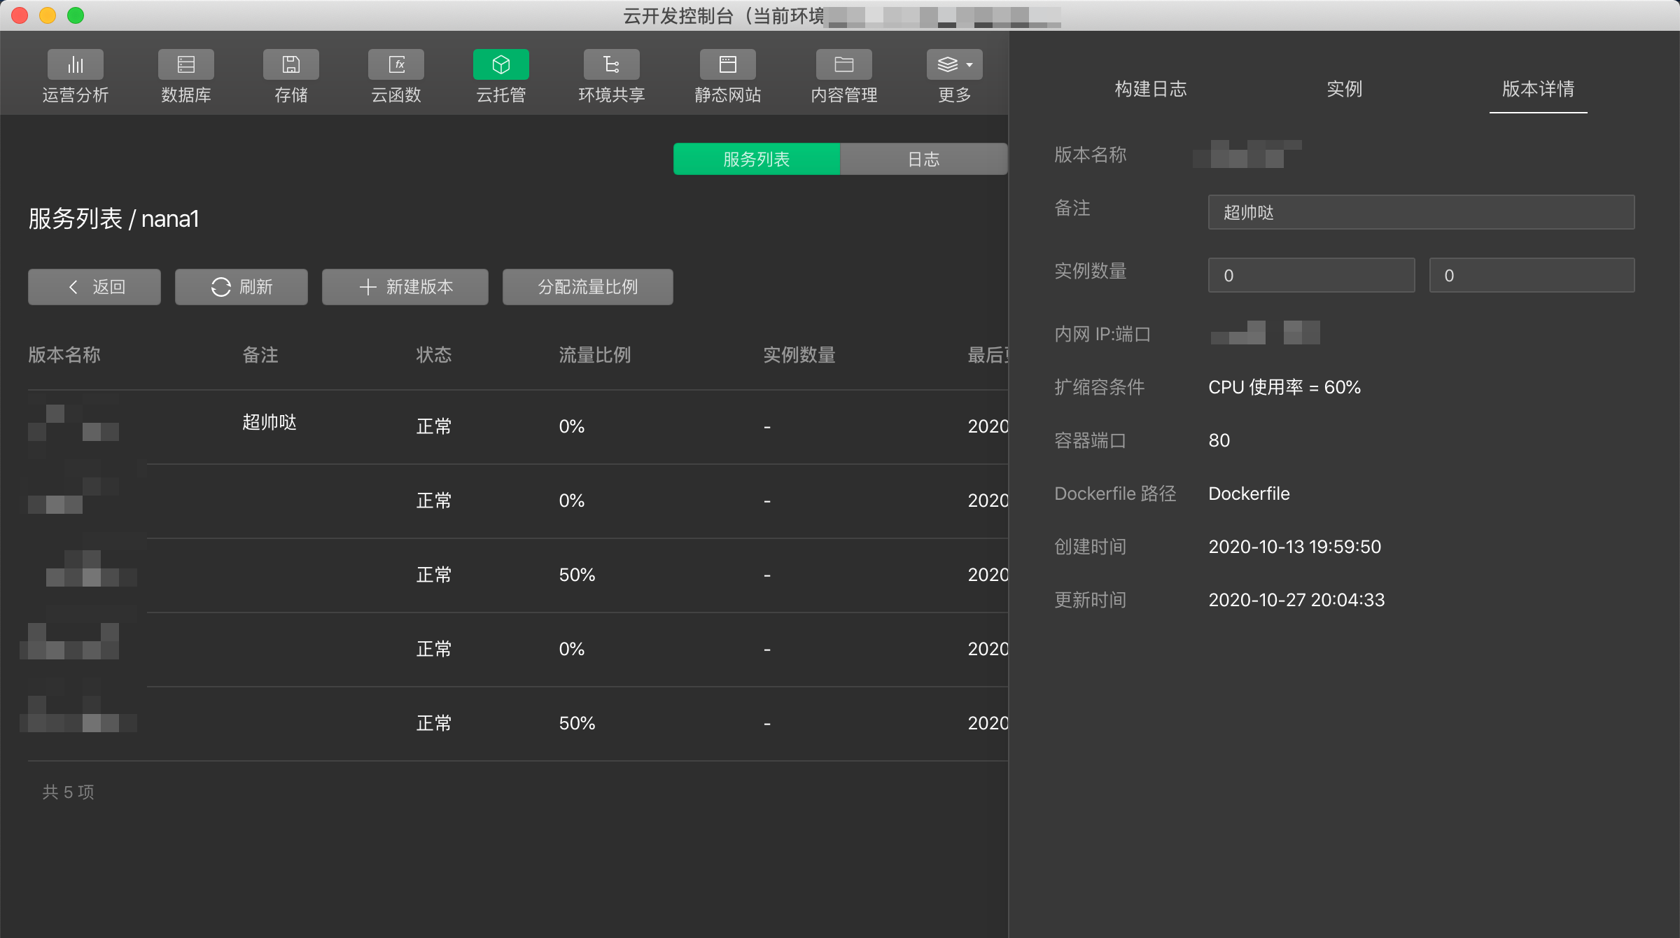Click the 分配流量比例 button
The height and width of the screenshot is (938, 1680).
pyautogui.click(x=588, y=287)
